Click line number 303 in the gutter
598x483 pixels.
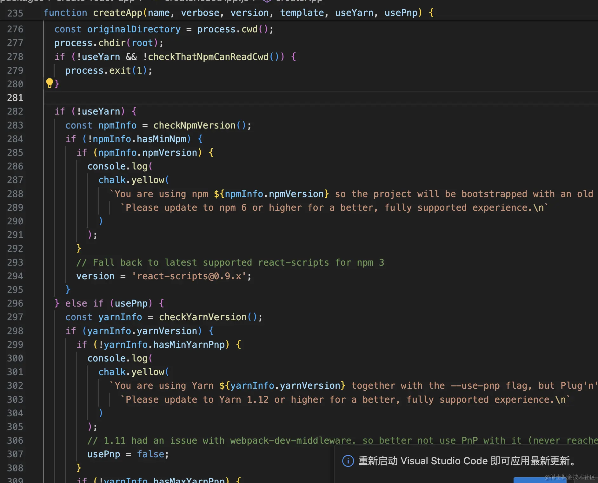(15, 400)
